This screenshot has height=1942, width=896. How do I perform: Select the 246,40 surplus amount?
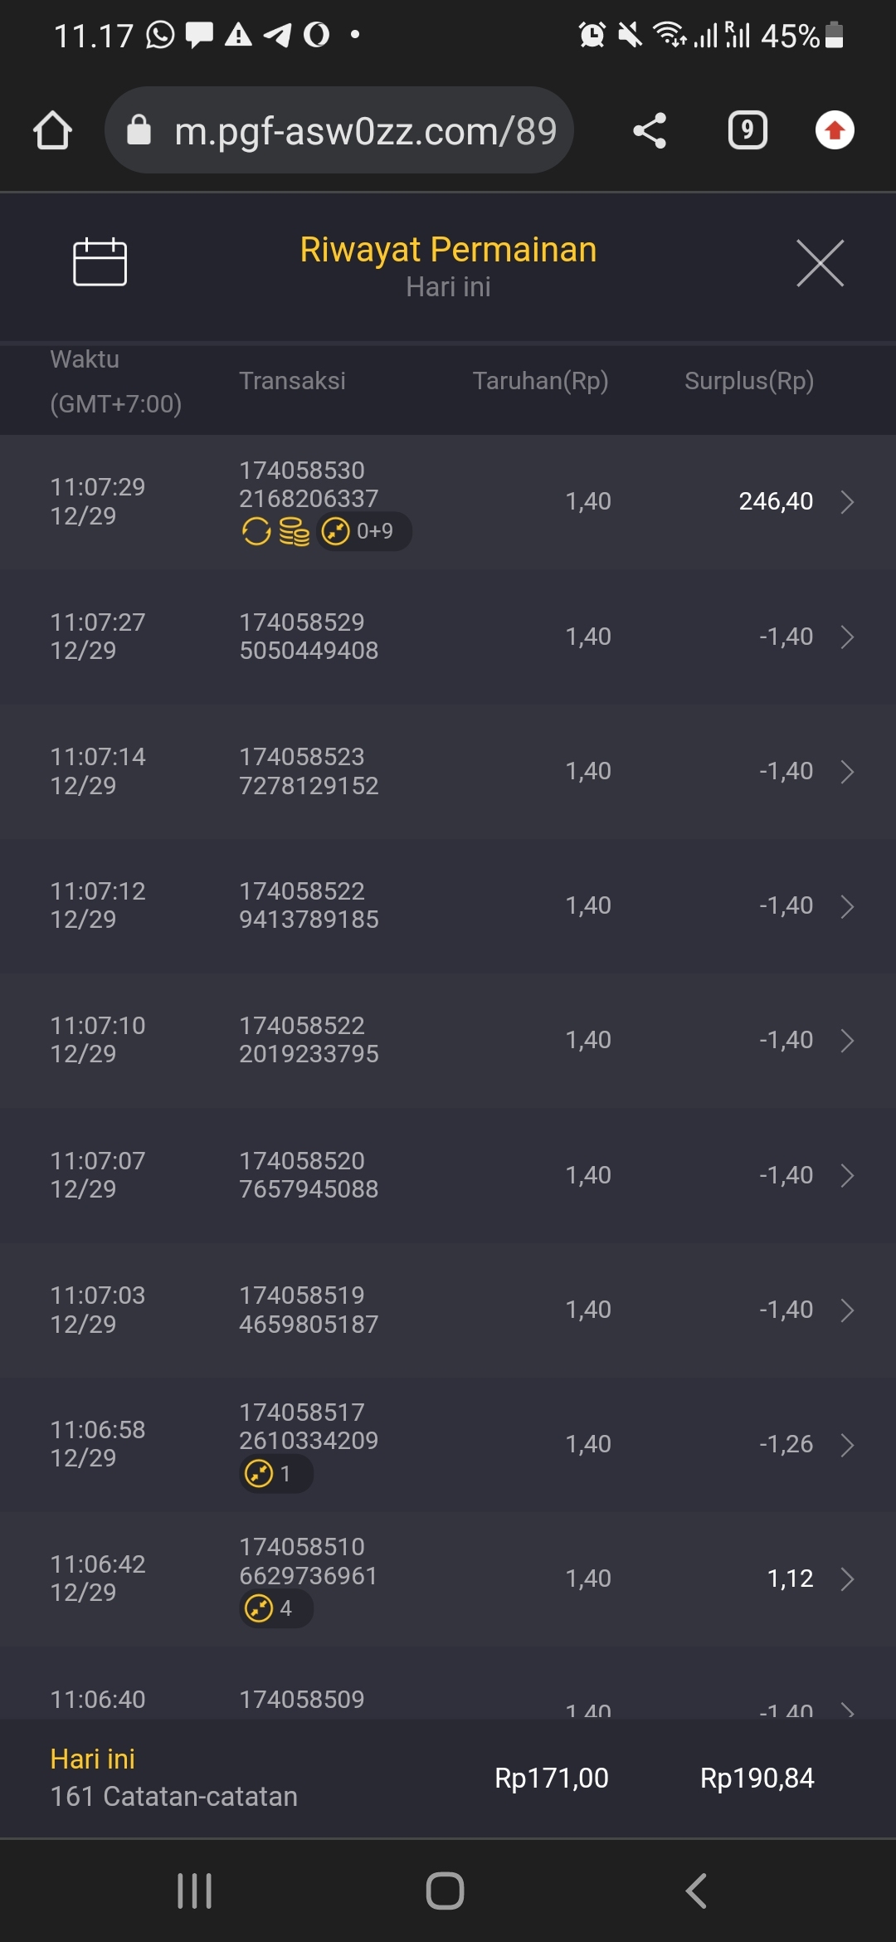pyautogui.click(x=776, y=501)
